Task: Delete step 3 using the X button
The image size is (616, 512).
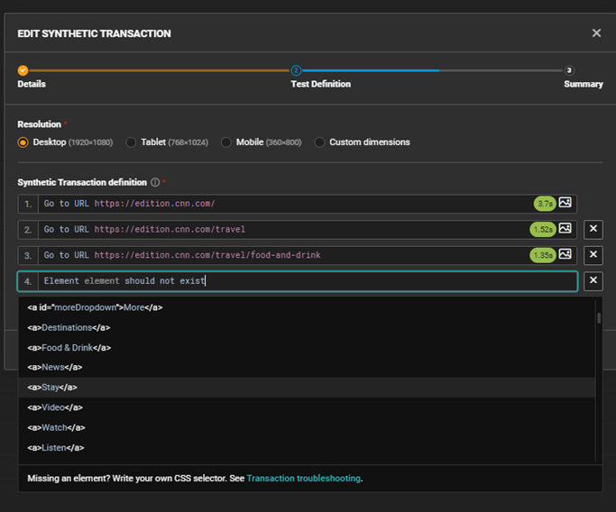Action: [x=593, y=255]
